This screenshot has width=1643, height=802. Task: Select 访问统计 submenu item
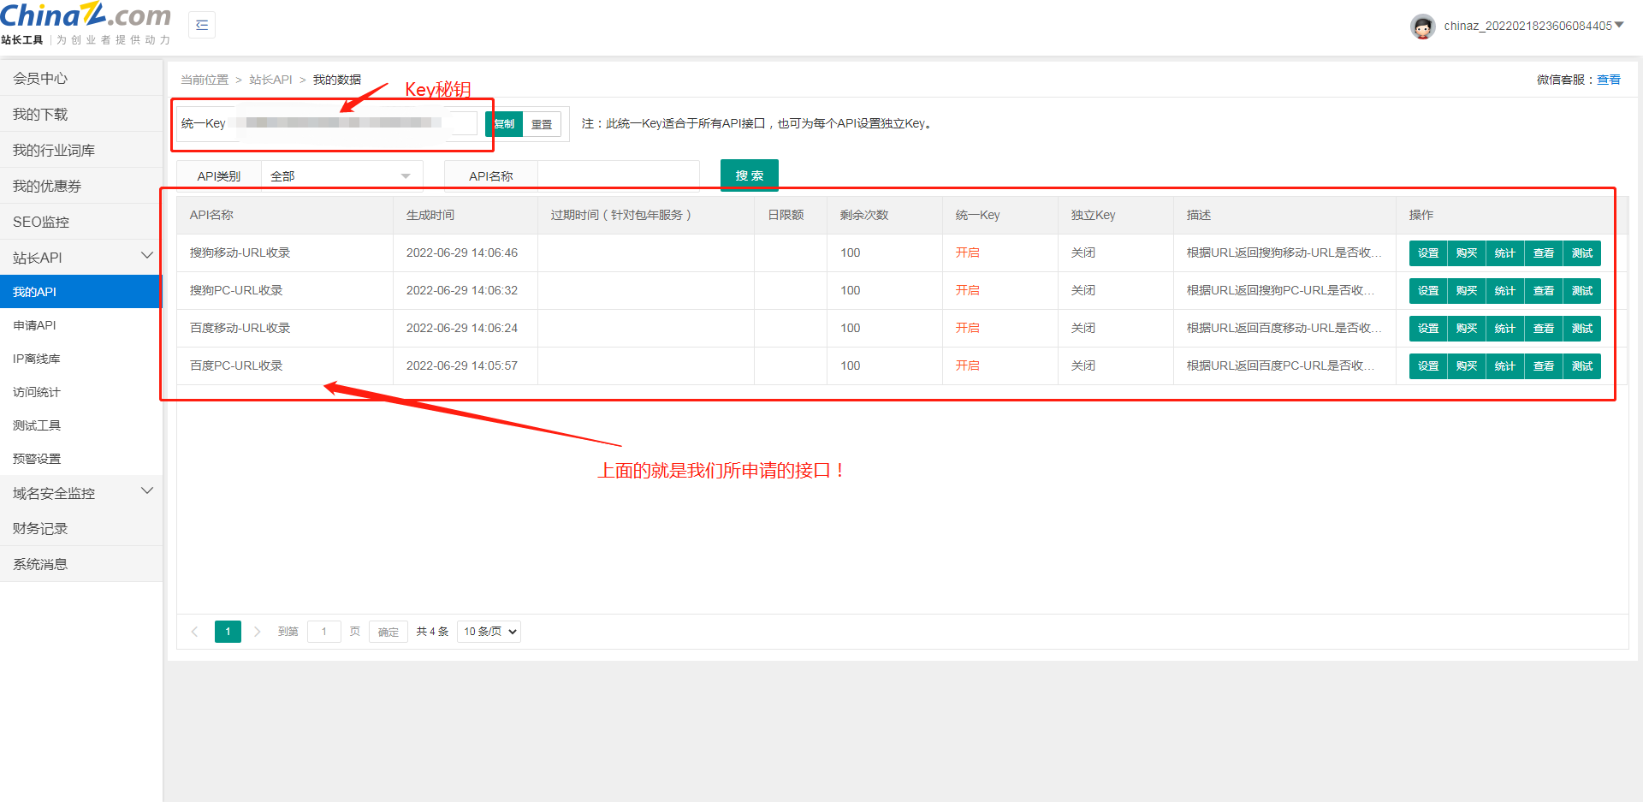click(81, 392)
